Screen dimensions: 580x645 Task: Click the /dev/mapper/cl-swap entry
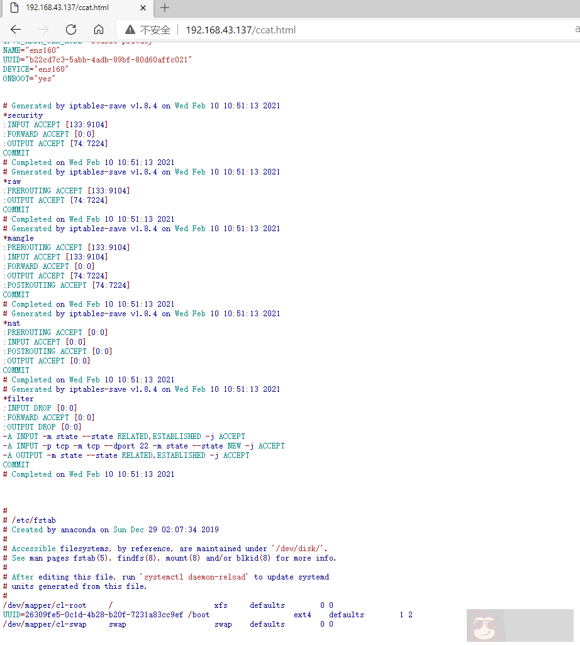point(45,624)
